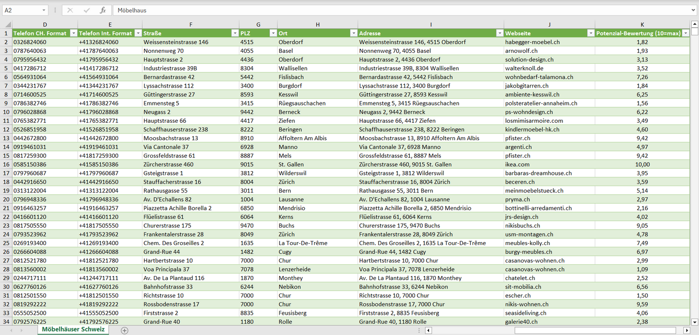Click the horizontal scrollbar left arrow
This screenshot has width=699, height=335.
pos(428,330)
